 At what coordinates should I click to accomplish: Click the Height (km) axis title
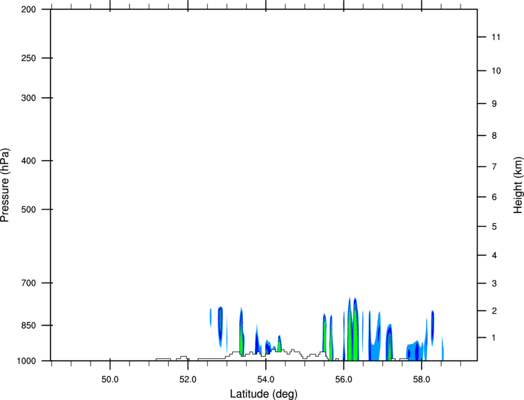pos(518,185)
